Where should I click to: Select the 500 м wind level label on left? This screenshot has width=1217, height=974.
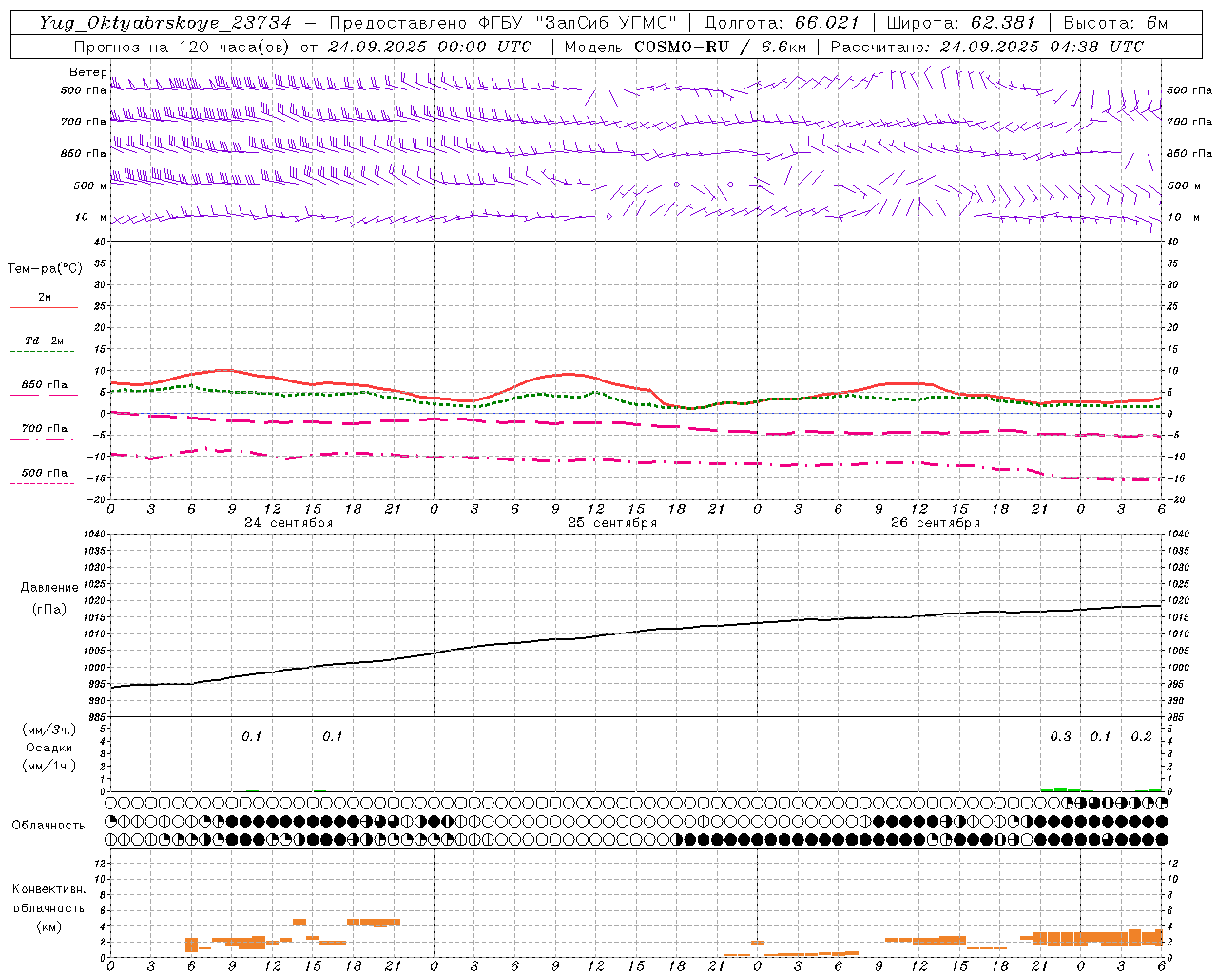click(x=90, y=185)
